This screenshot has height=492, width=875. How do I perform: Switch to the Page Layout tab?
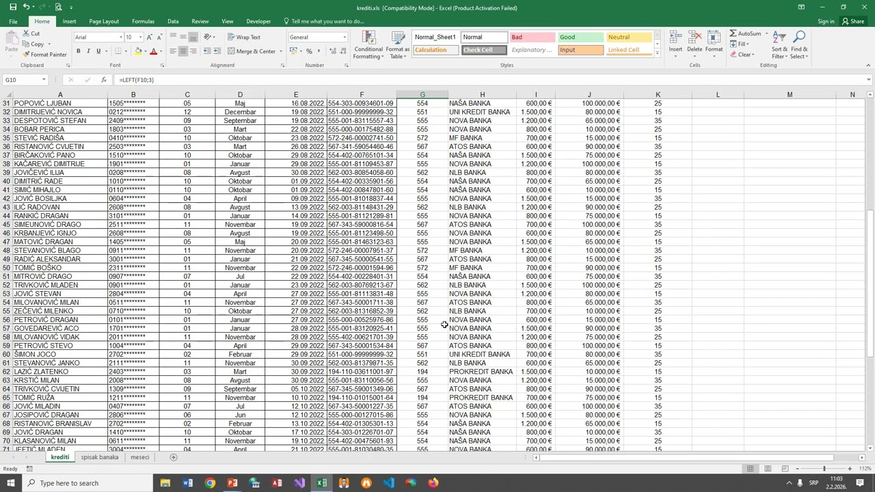pos(104,21)
